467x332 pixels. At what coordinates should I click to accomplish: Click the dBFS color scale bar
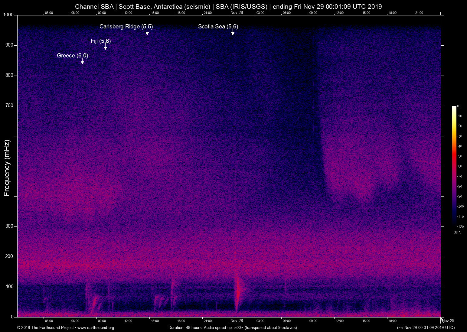(454, 166)
